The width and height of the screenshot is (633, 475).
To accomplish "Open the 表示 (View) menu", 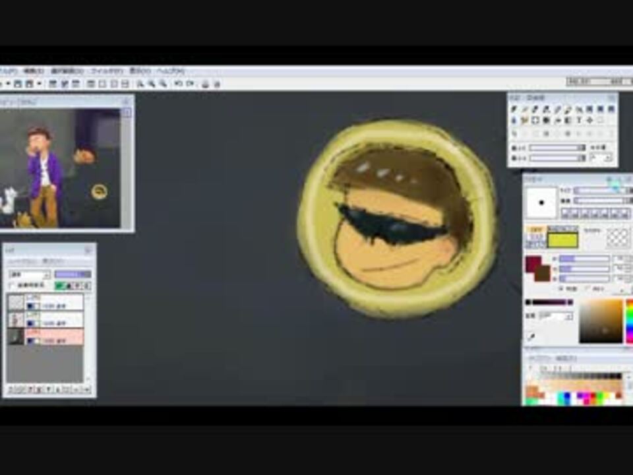I will coord(140,71).
